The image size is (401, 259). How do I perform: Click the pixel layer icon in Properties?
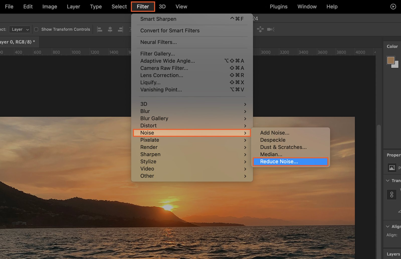pos(392,168)
